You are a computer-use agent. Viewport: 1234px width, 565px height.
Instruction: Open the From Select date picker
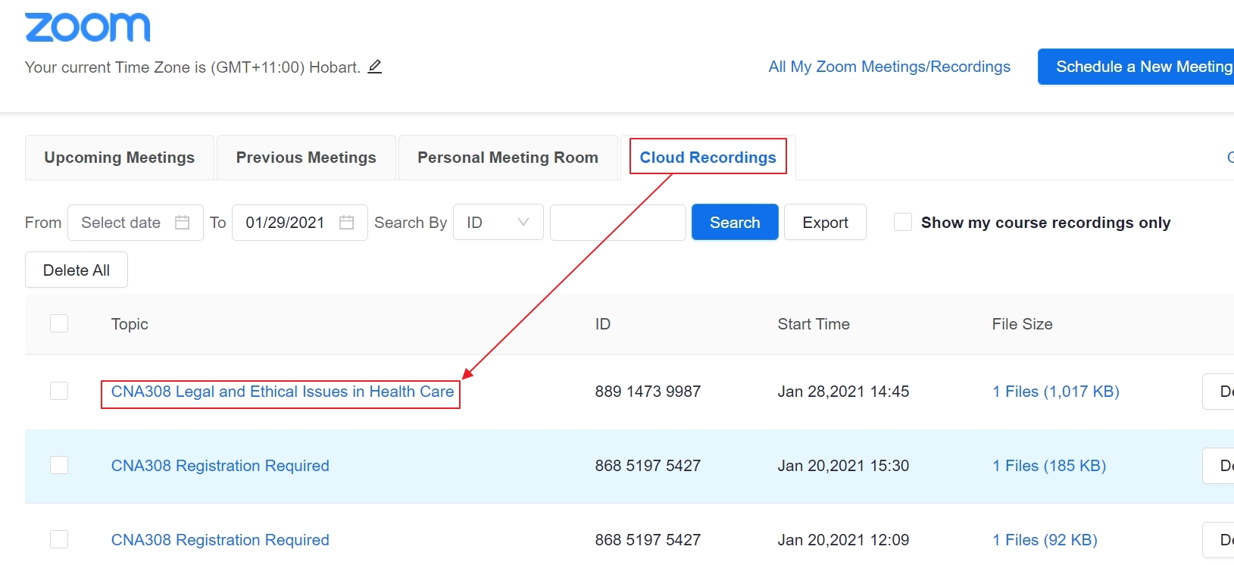click(136, 223)
